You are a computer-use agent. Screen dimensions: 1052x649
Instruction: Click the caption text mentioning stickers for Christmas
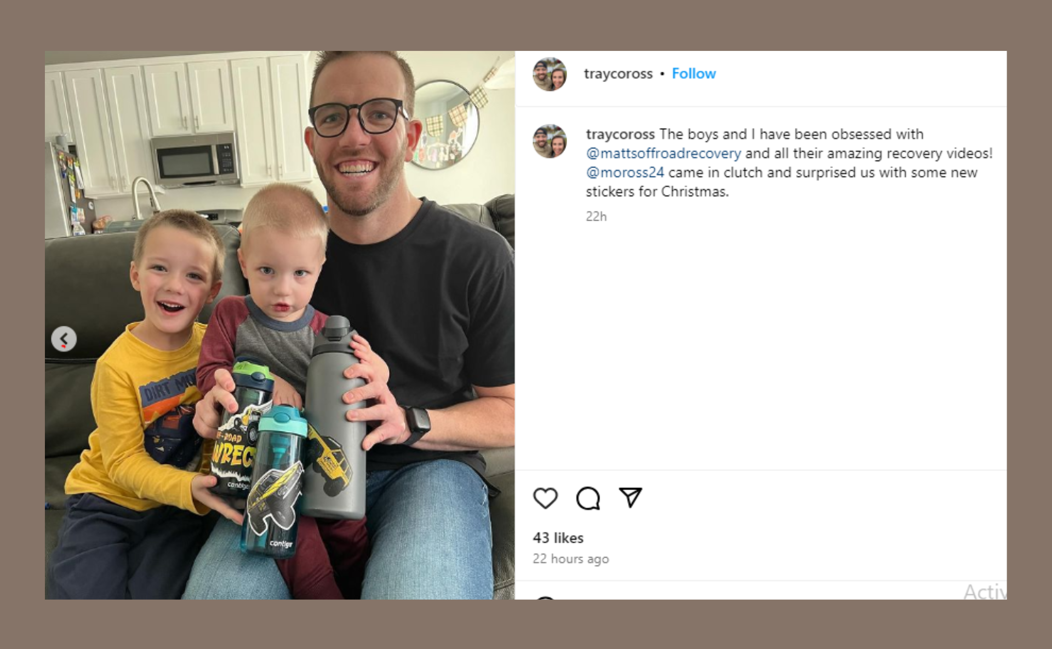tap(657, 192)
